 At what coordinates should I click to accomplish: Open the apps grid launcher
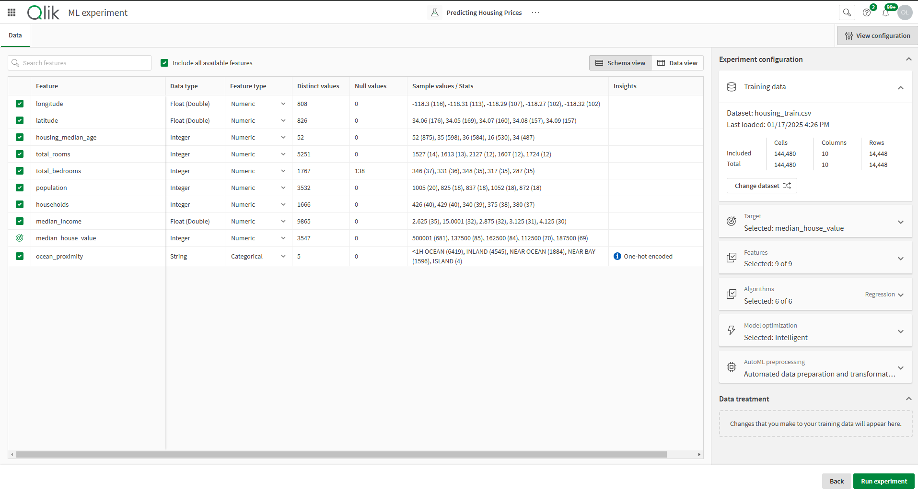tap(12, 12)
